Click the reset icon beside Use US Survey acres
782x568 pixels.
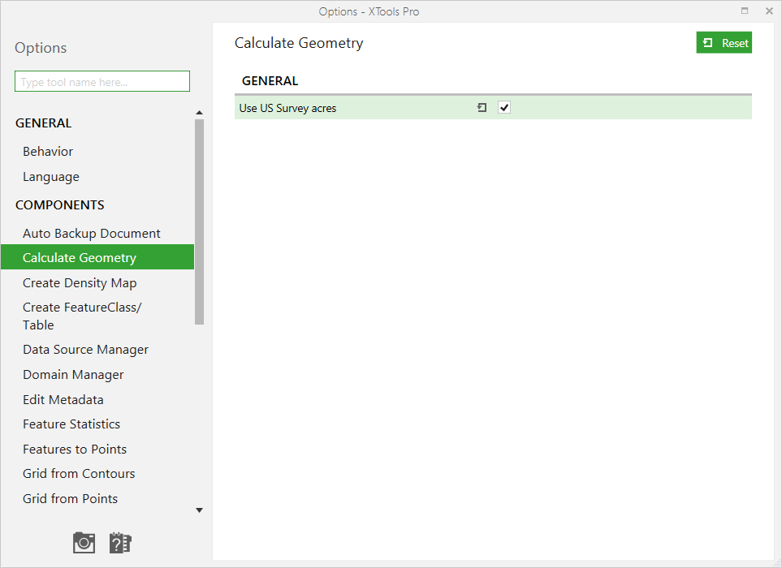(x=482, y=108)
